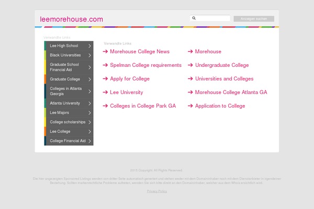Follow the Spelman College requirements link
This screenshot has width=314, height=209.
[x=146, y=65]
